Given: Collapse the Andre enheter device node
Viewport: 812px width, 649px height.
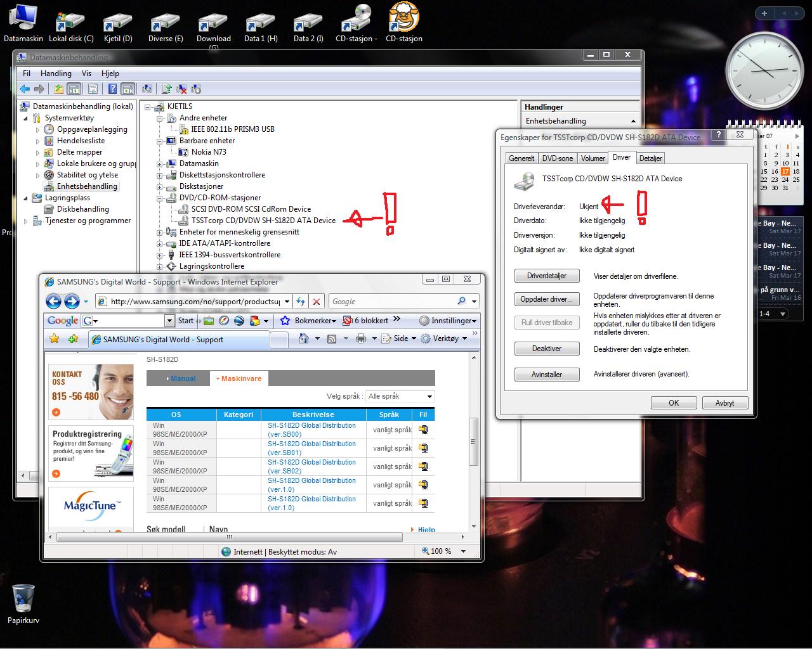Looking at the screenshot, I should [x=160, y=118].
